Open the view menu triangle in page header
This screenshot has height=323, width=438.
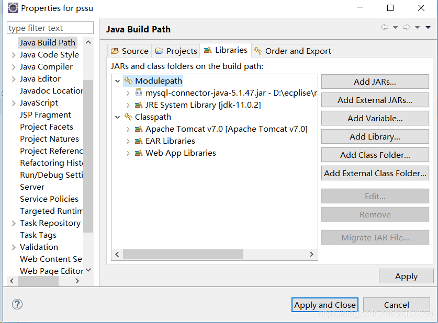click(428, 27)
